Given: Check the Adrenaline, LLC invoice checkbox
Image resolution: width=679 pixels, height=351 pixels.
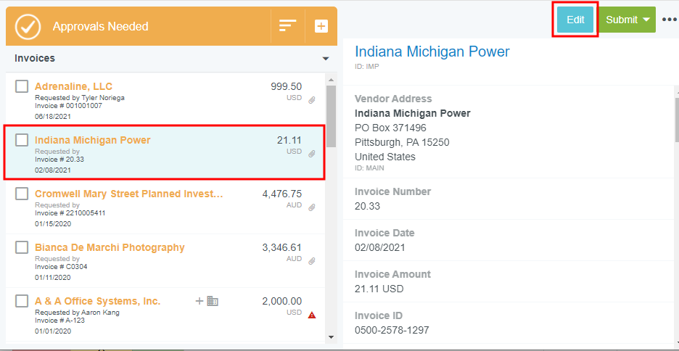Looking at the screenshot, I should (x=22, y=86).
